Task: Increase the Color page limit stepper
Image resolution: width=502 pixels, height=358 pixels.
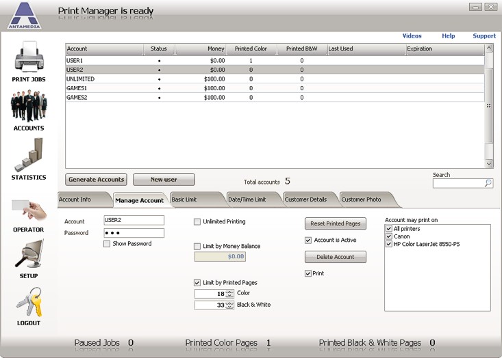Action: (x=229, y=291)
